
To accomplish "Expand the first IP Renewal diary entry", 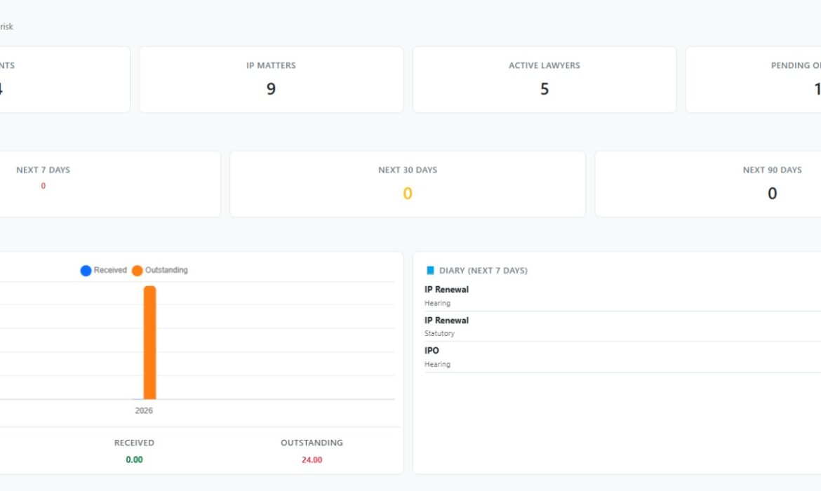I will coord(446,289).
